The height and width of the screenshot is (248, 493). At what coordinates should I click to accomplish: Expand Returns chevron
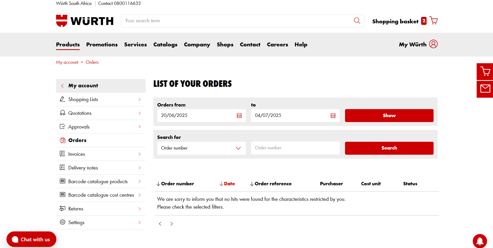pos(140,209)
